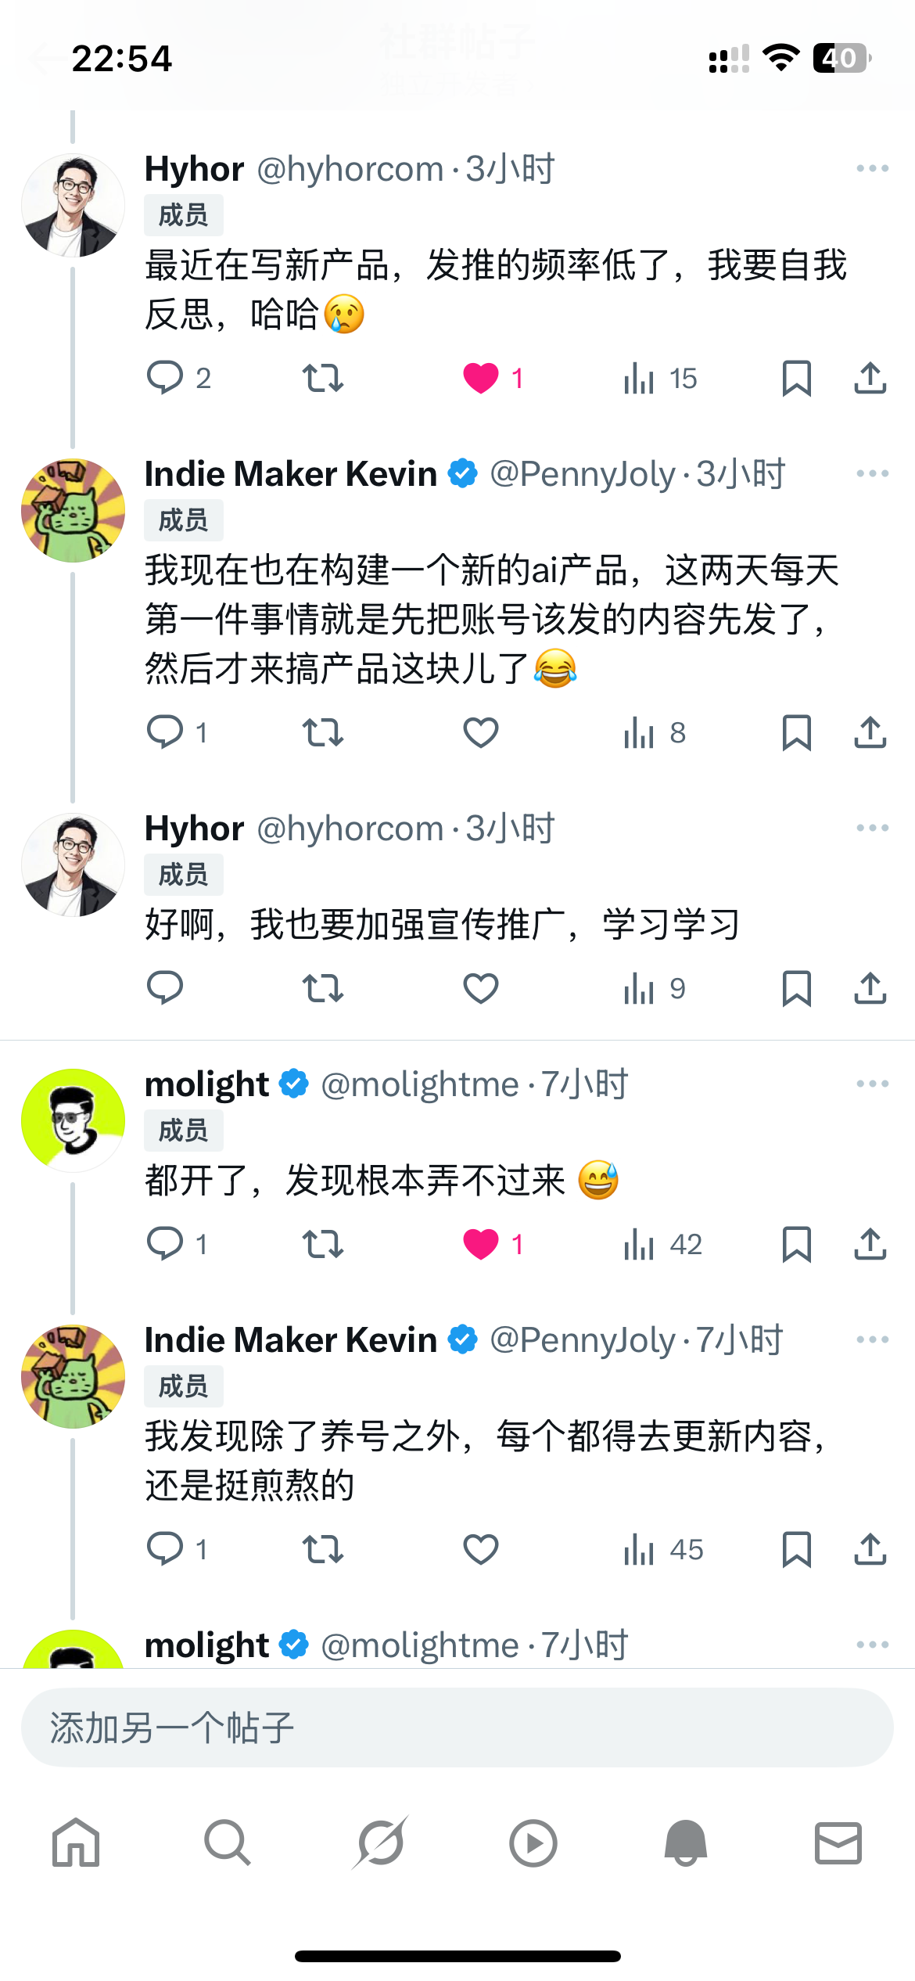This screenshot has width=915, height=1981.
Task: Open Hyhor's profile avatar at top
Action: pos(73,206)
